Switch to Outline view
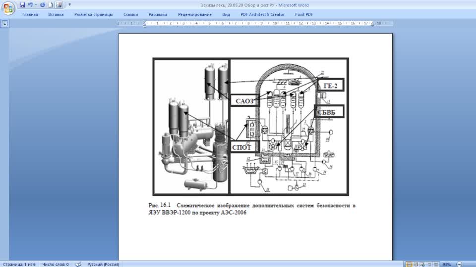The width and height of the screenshot is (476, 267). click(x=429, y=264)
